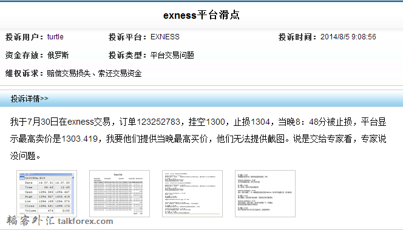Click the label 投诉平台:
The height and width of the screenshot is (230, 403).
point(127,37)
